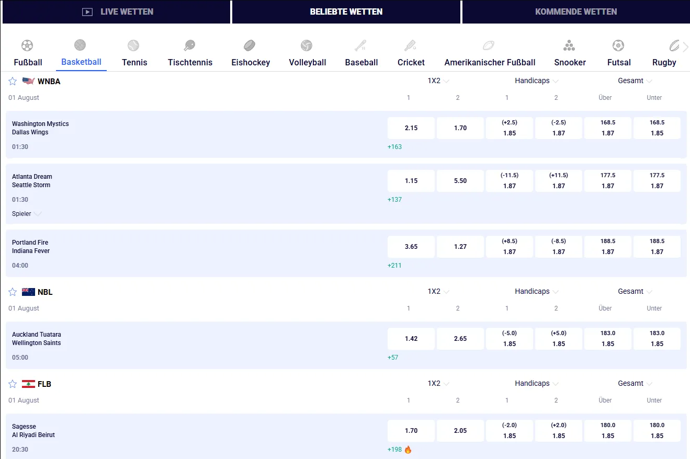Click the Basketball ball icon
Screen dimensions: 690x459
[80, 45]
